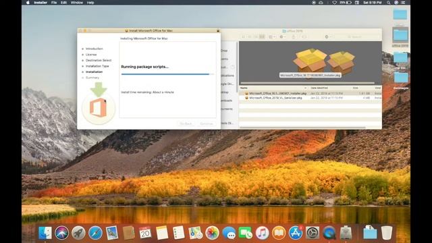Open Calendar showing 20 in Dock

tap(145, 233)
